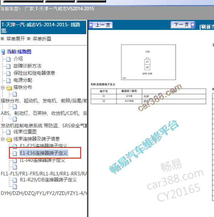214x217 pixels.
Task: Go to next page with 下一页 button
Action: tap(183, 25)
